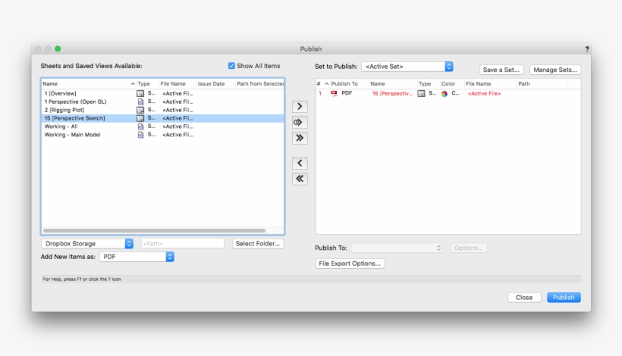Click the add all items double-arrow button
Viewport: 622px width, 356px height.
(300, 138)
